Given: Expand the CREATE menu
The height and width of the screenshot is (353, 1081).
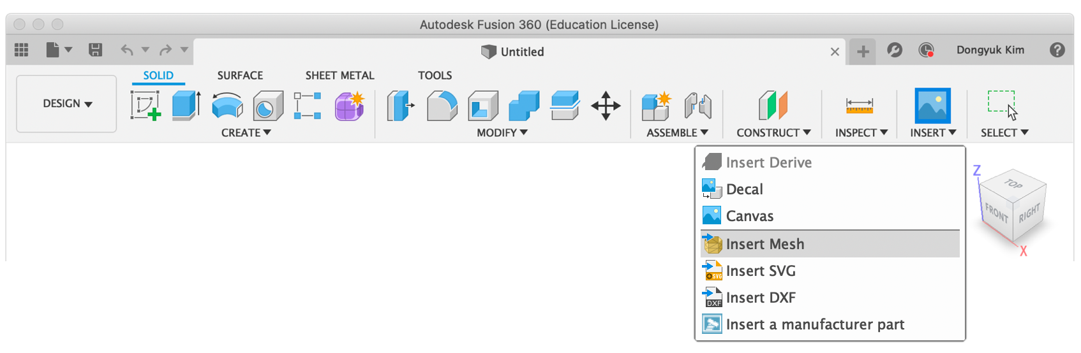Looking at the screenshot, I should pyautogui.click(x=246, y=133).
